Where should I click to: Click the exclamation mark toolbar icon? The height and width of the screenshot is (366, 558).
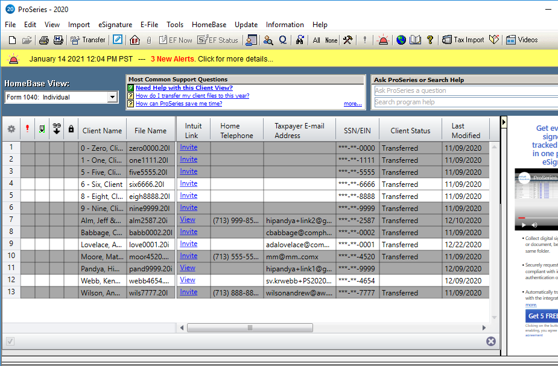tap(365, 40)
